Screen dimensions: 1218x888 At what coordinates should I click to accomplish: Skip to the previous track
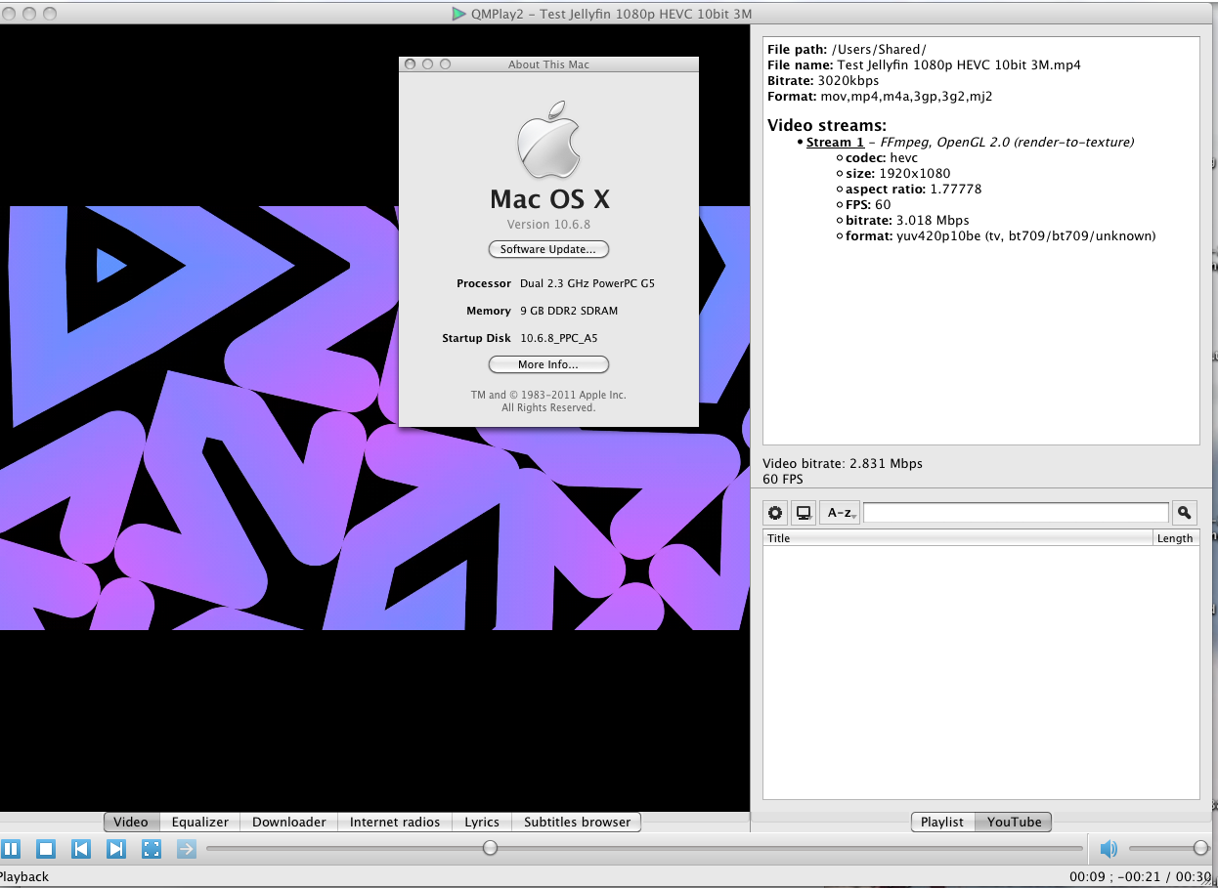click(81, 849)
